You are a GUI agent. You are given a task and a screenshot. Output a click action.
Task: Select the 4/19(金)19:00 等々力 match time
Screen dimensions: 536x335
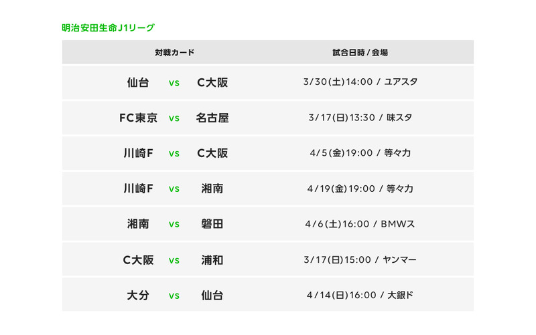pyautogui.click(x=360, y=189)
